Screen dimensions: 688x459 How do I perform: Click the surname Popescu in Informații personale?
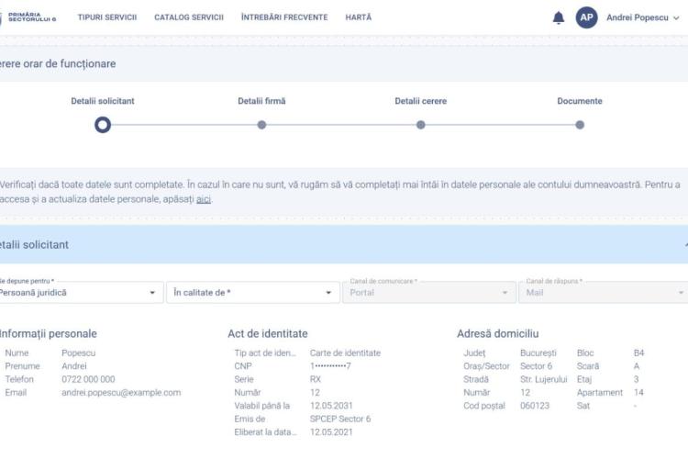[79, 353]
